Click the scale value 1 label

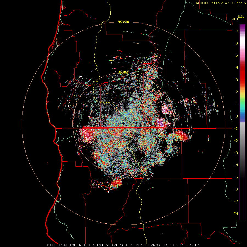click(x=237, y=104)
